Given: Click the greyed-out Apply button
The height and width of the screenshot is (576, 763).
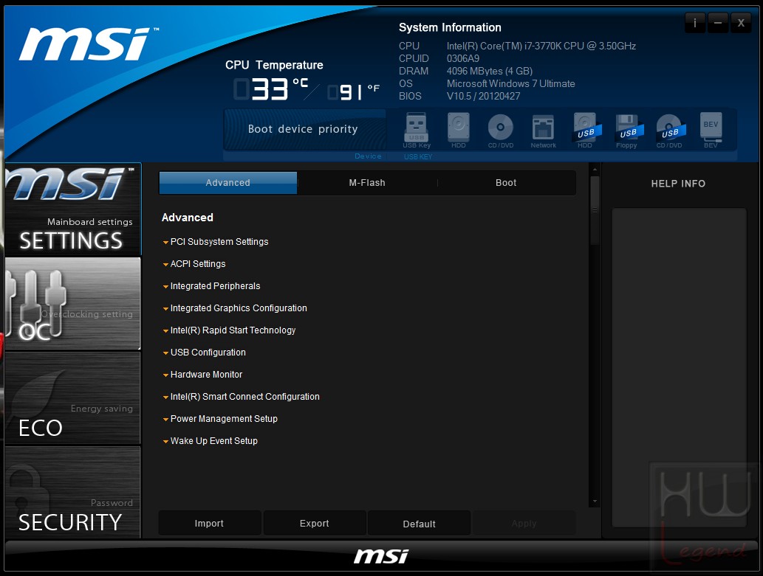Looking at the screenshot, I should click(524, 524).
